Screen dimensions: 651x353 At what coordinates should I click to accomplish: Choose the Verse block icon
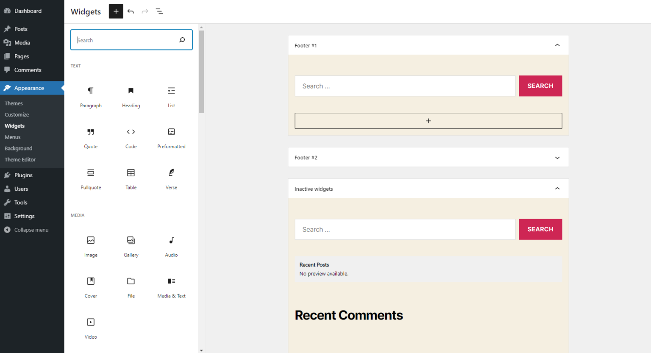tap(171, 172)
